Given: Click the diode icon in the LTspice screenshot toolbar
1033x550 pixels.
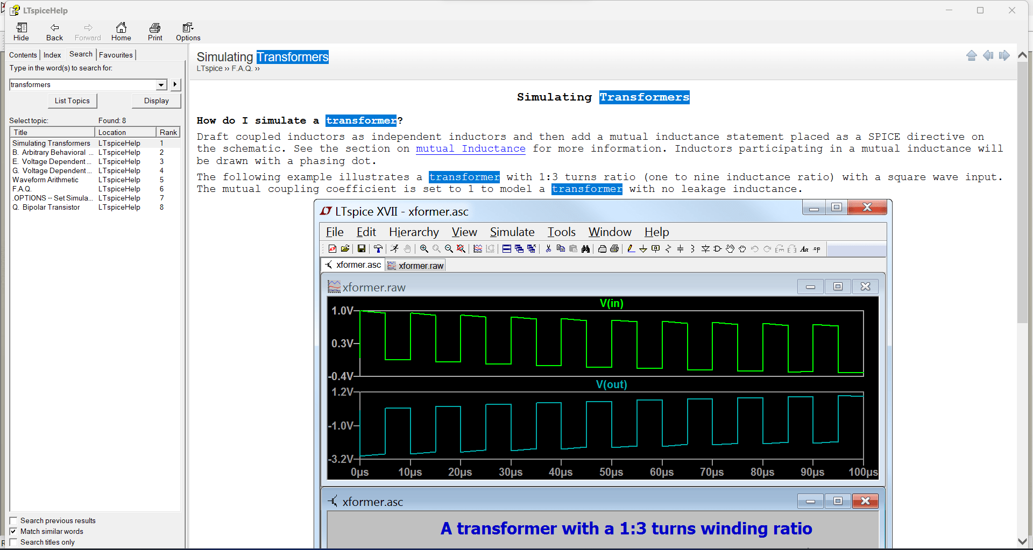Looking at the screenshot, I should click(705, 248).
